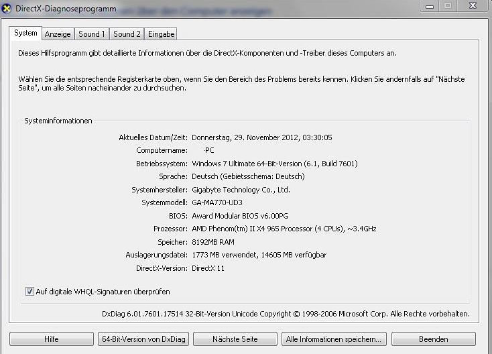The image size is (492, 354).
Task: Click the 'Aktuelles Datum/Zeit:' label
Action: 153,137
